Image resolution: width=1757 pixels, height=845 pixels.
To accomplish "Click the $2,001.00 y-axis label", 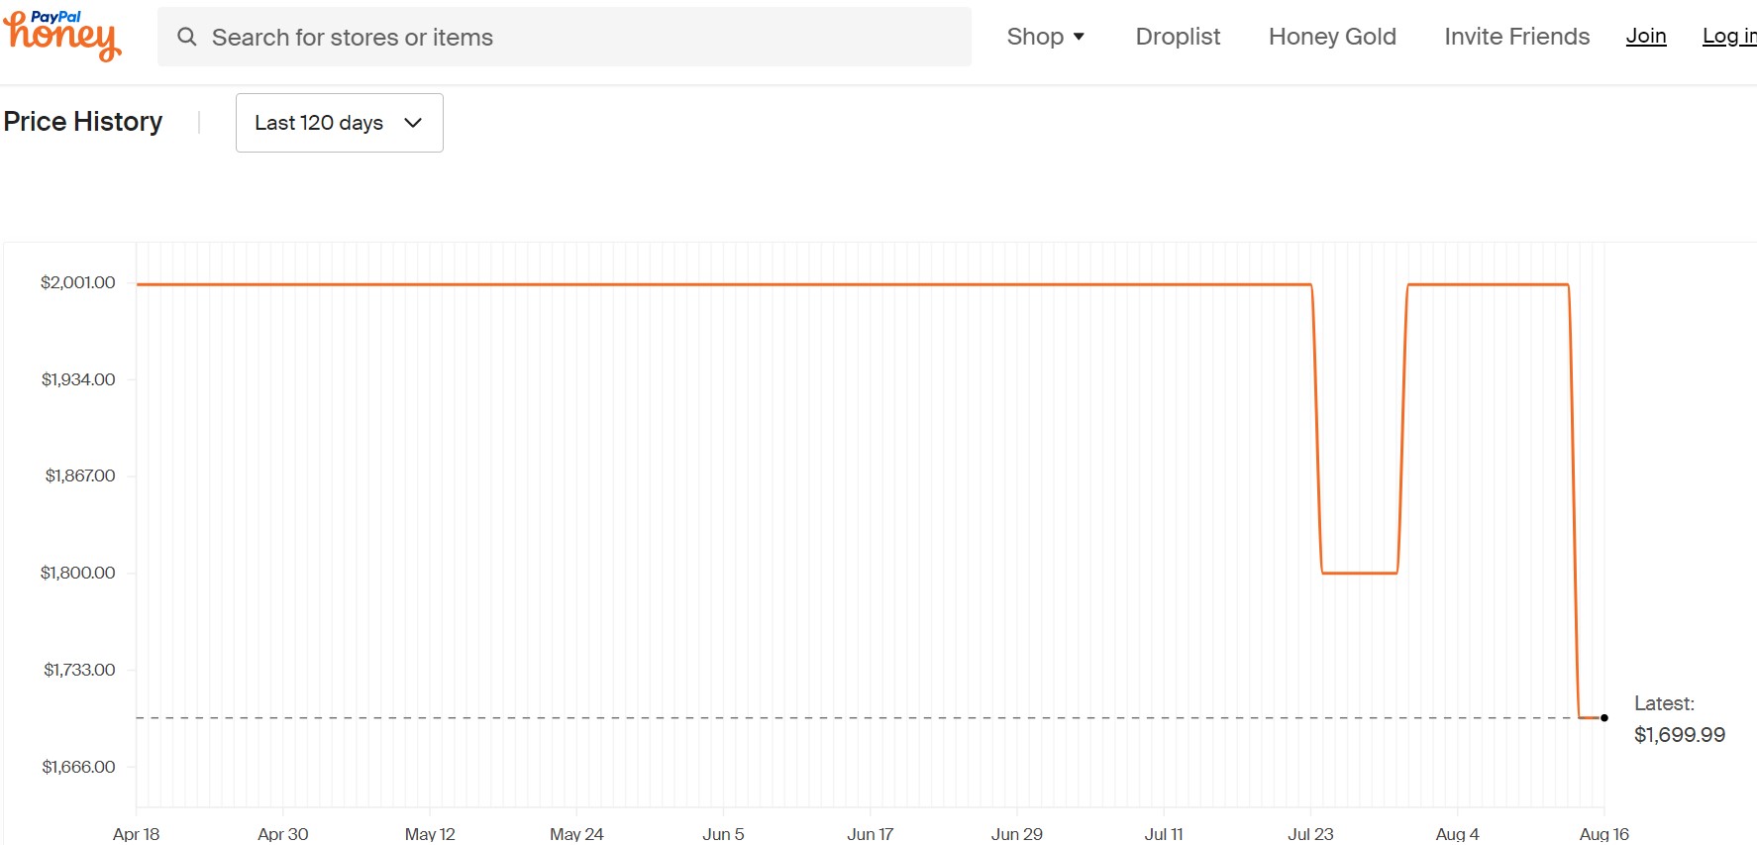I will coord(78,282).
